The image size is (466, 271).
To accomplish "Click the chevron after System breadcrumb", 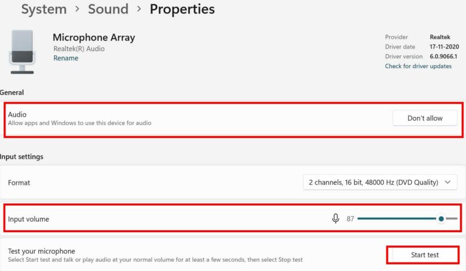I will [77, 10].
